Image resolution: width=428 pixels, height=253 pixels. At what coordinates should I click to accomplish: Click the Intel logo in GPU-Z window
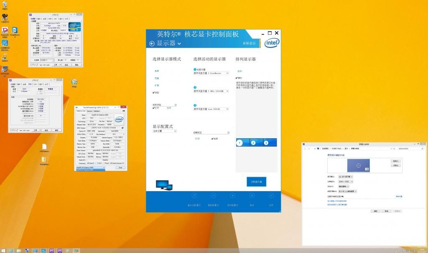pos(119,119)
